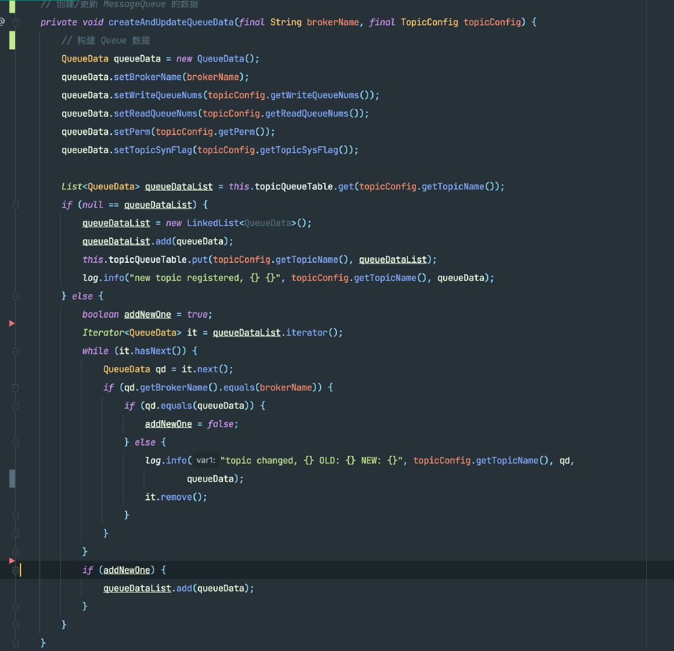Click the 'Iterator<QueueData>' type
This screenshot has height=651, width=674.
[x=132, y=333]
